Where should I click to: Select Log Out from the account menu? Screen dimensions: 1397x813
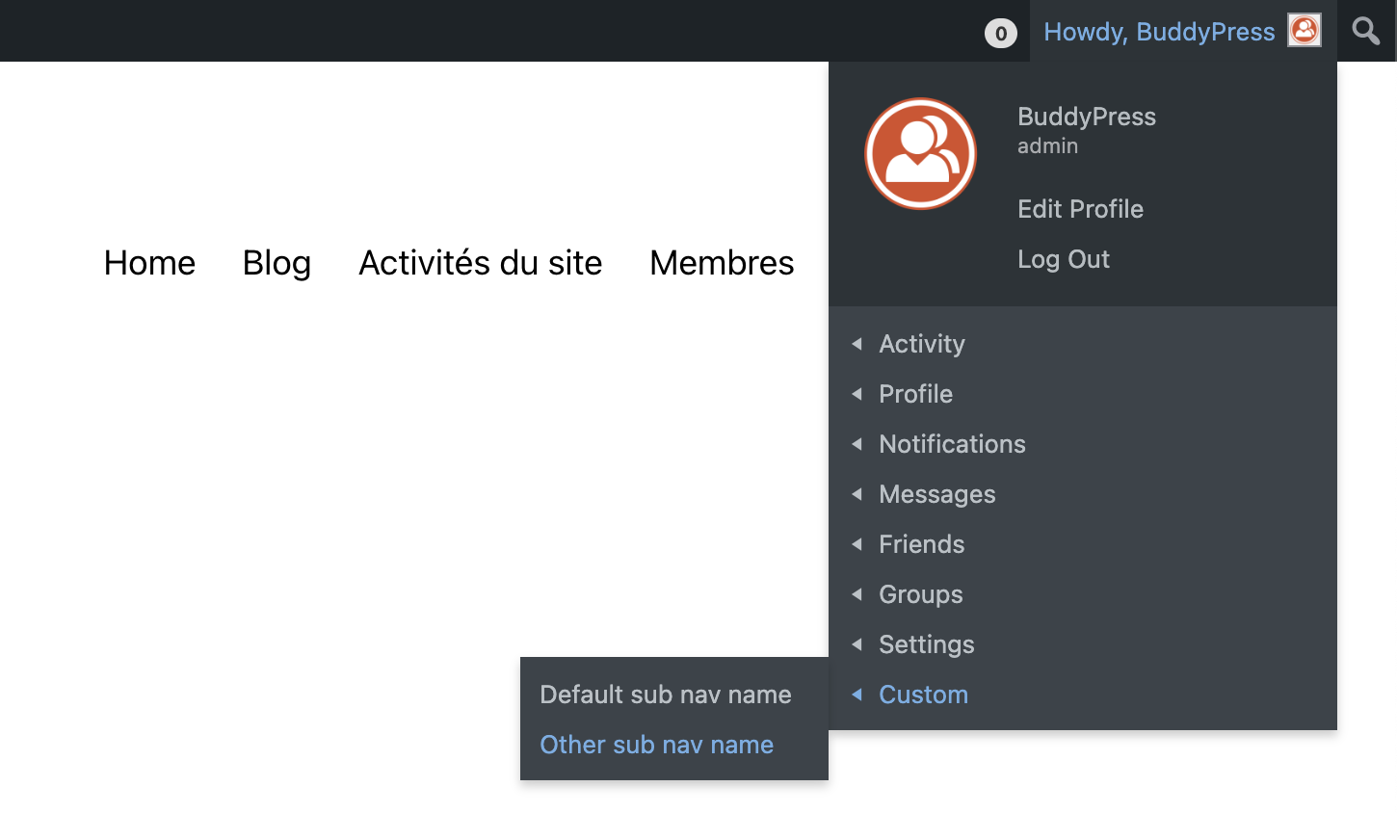click(1064, 259)
